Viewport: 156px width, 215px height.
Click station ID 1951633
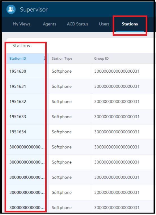[x=18, y=117]
